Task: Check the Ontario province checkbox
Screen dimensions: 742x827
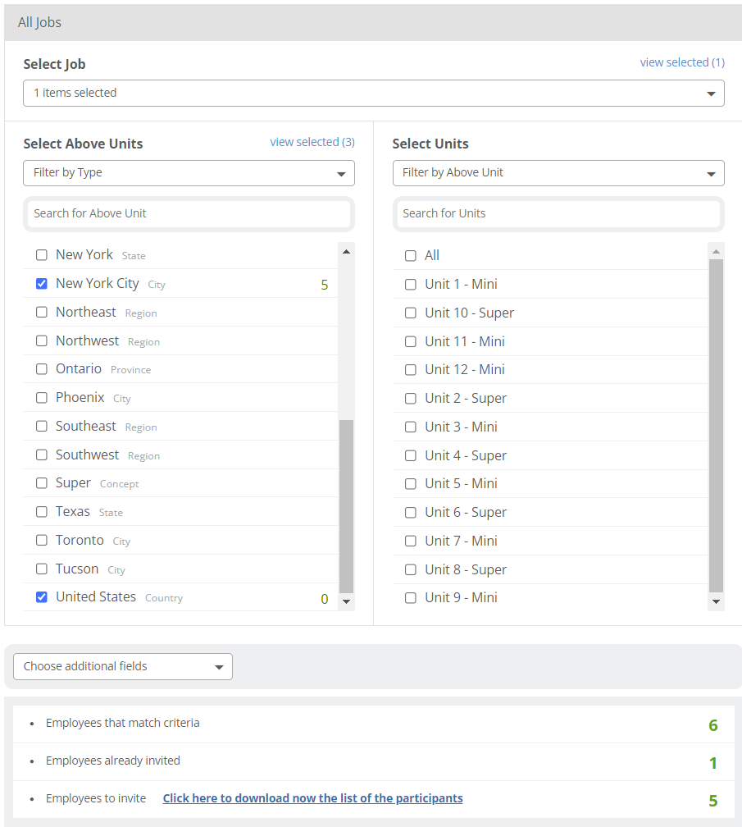Action: (x=42, y=369)
